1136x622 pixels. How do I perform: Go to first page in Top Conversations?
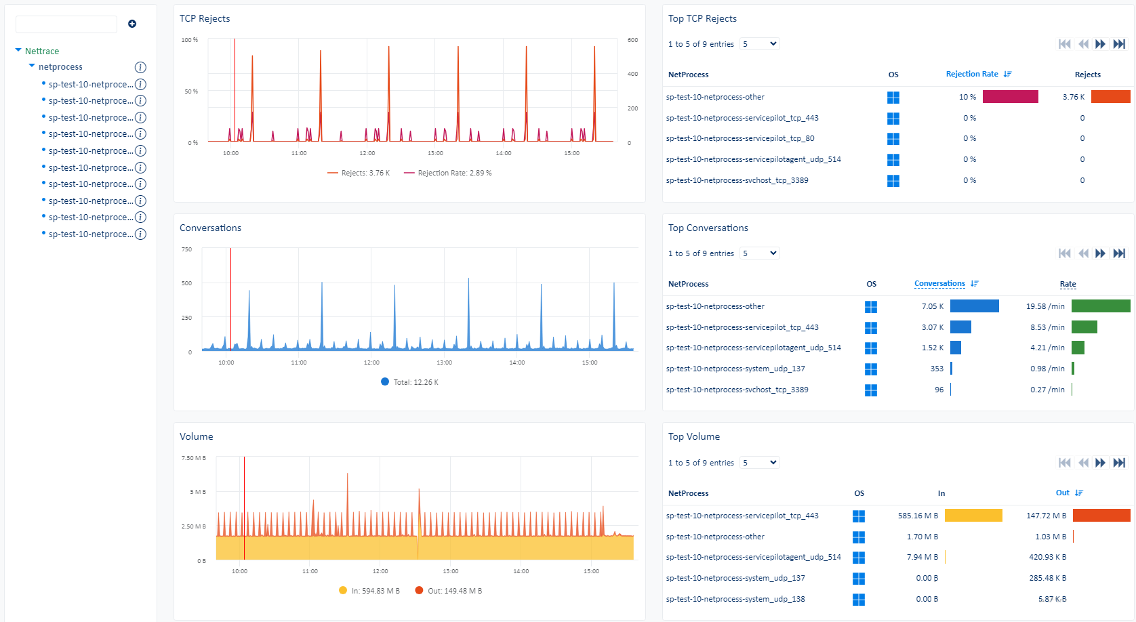coord(1065,253)
